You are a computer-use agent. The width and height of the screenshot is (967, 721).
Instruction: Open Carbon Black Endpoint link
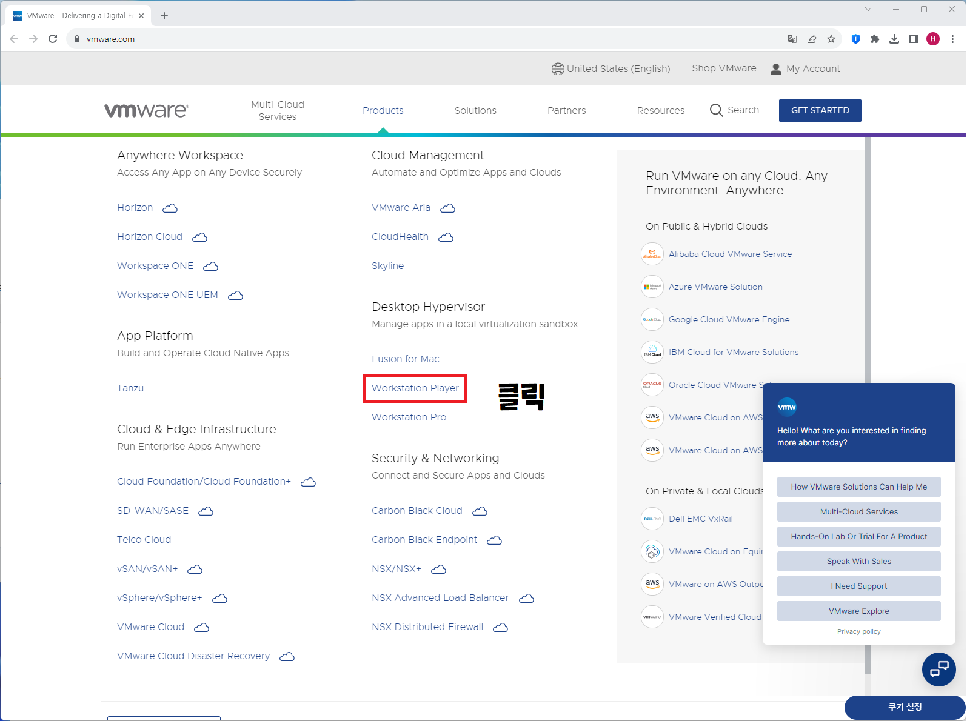pos(424,540)
